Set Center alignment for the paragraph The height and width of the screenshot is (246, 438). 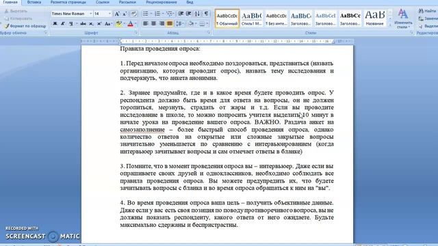point(153,24)
